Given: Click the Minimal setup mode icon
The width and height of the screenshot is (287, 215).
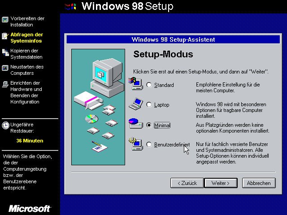Looking at the screenshot, I should 135,124.
